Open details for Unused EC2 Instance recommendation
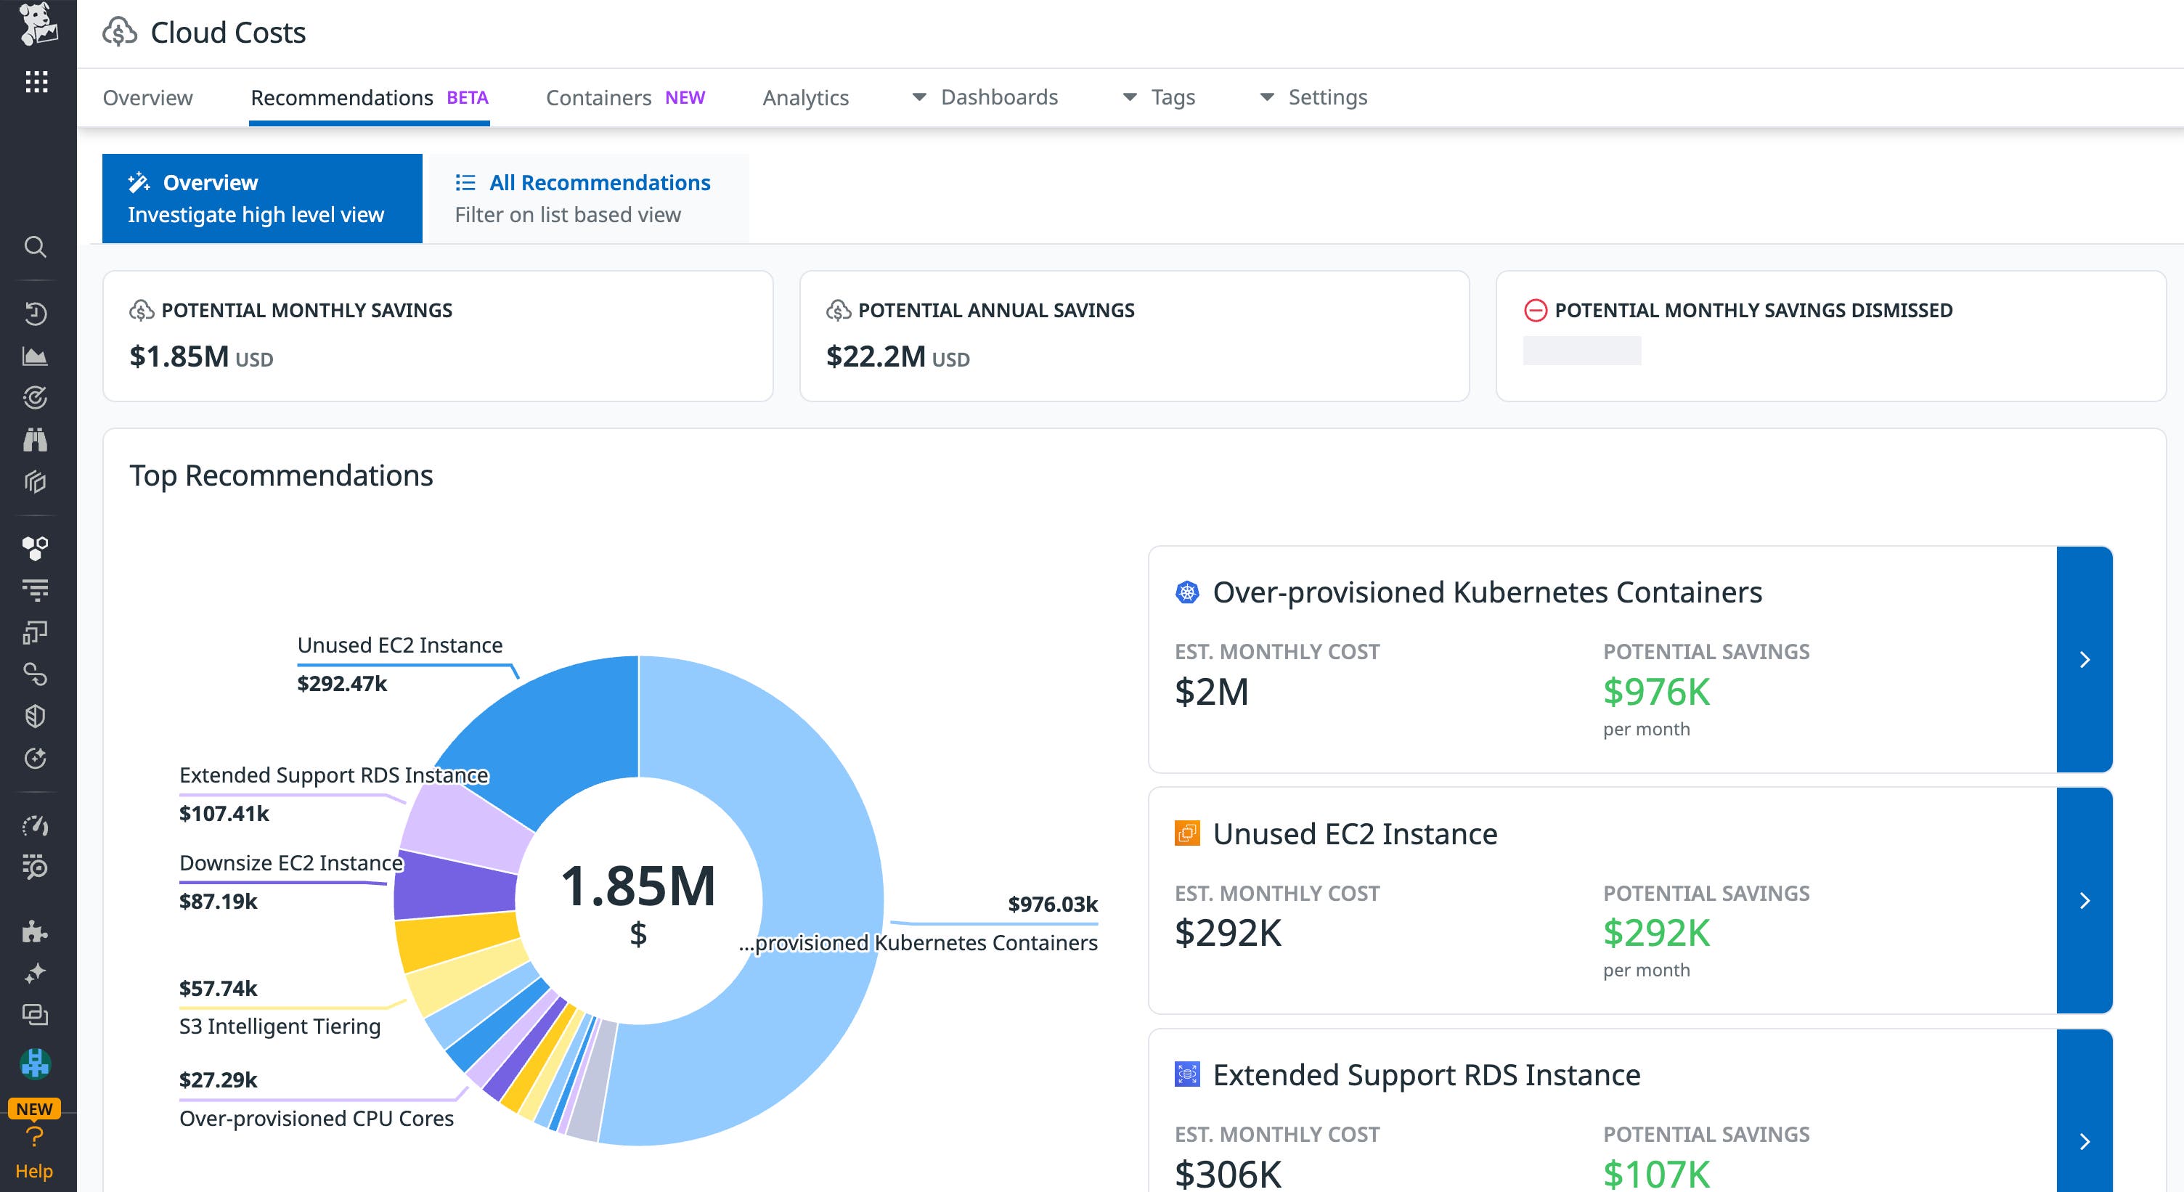2184x1192 pixels. coord(2084,901)
